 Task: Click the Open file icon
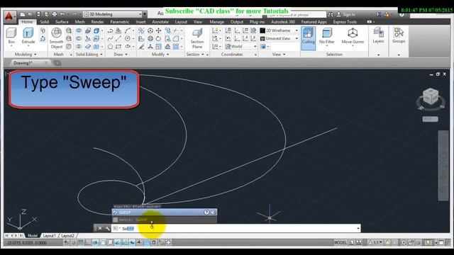point(30,14)
